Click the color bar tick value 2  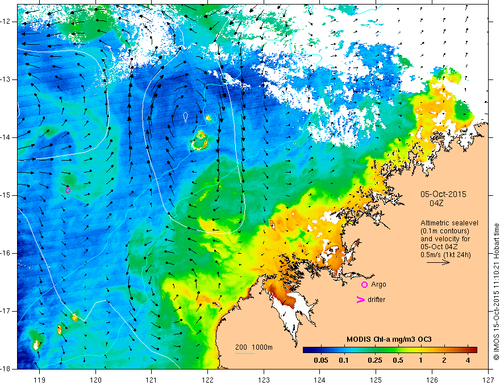pyautogui.click(x=444, y=360)
